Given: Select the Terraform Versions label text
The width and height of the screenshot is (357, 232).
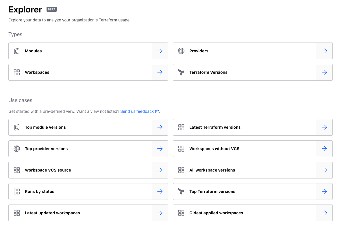Looking at the screenshot, I should click(x=208, y=72).
